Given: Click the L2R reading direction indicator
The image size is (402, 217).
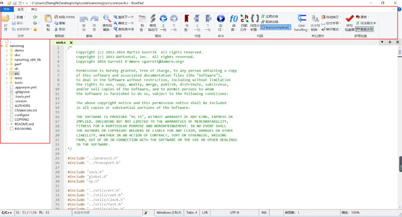Looking at the screenshot, I should pos(205,213).
